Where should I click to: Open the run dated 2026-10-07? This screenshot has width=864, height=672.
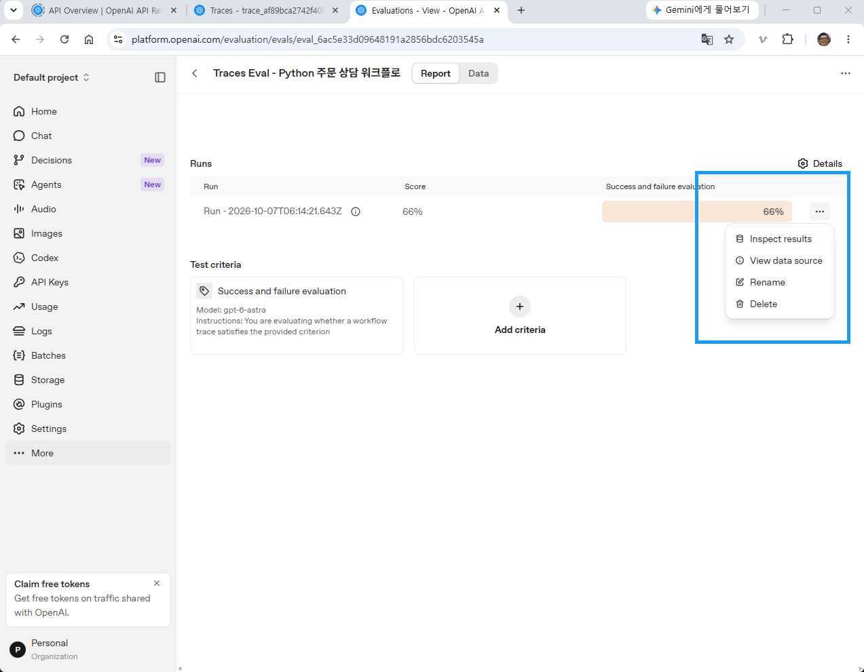[x=273, y=212]
